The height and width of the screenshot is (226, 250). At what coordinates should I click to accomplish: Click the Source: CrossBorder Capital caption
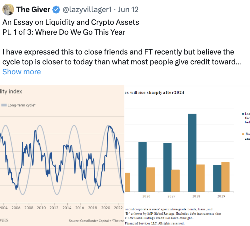[88, 221]
